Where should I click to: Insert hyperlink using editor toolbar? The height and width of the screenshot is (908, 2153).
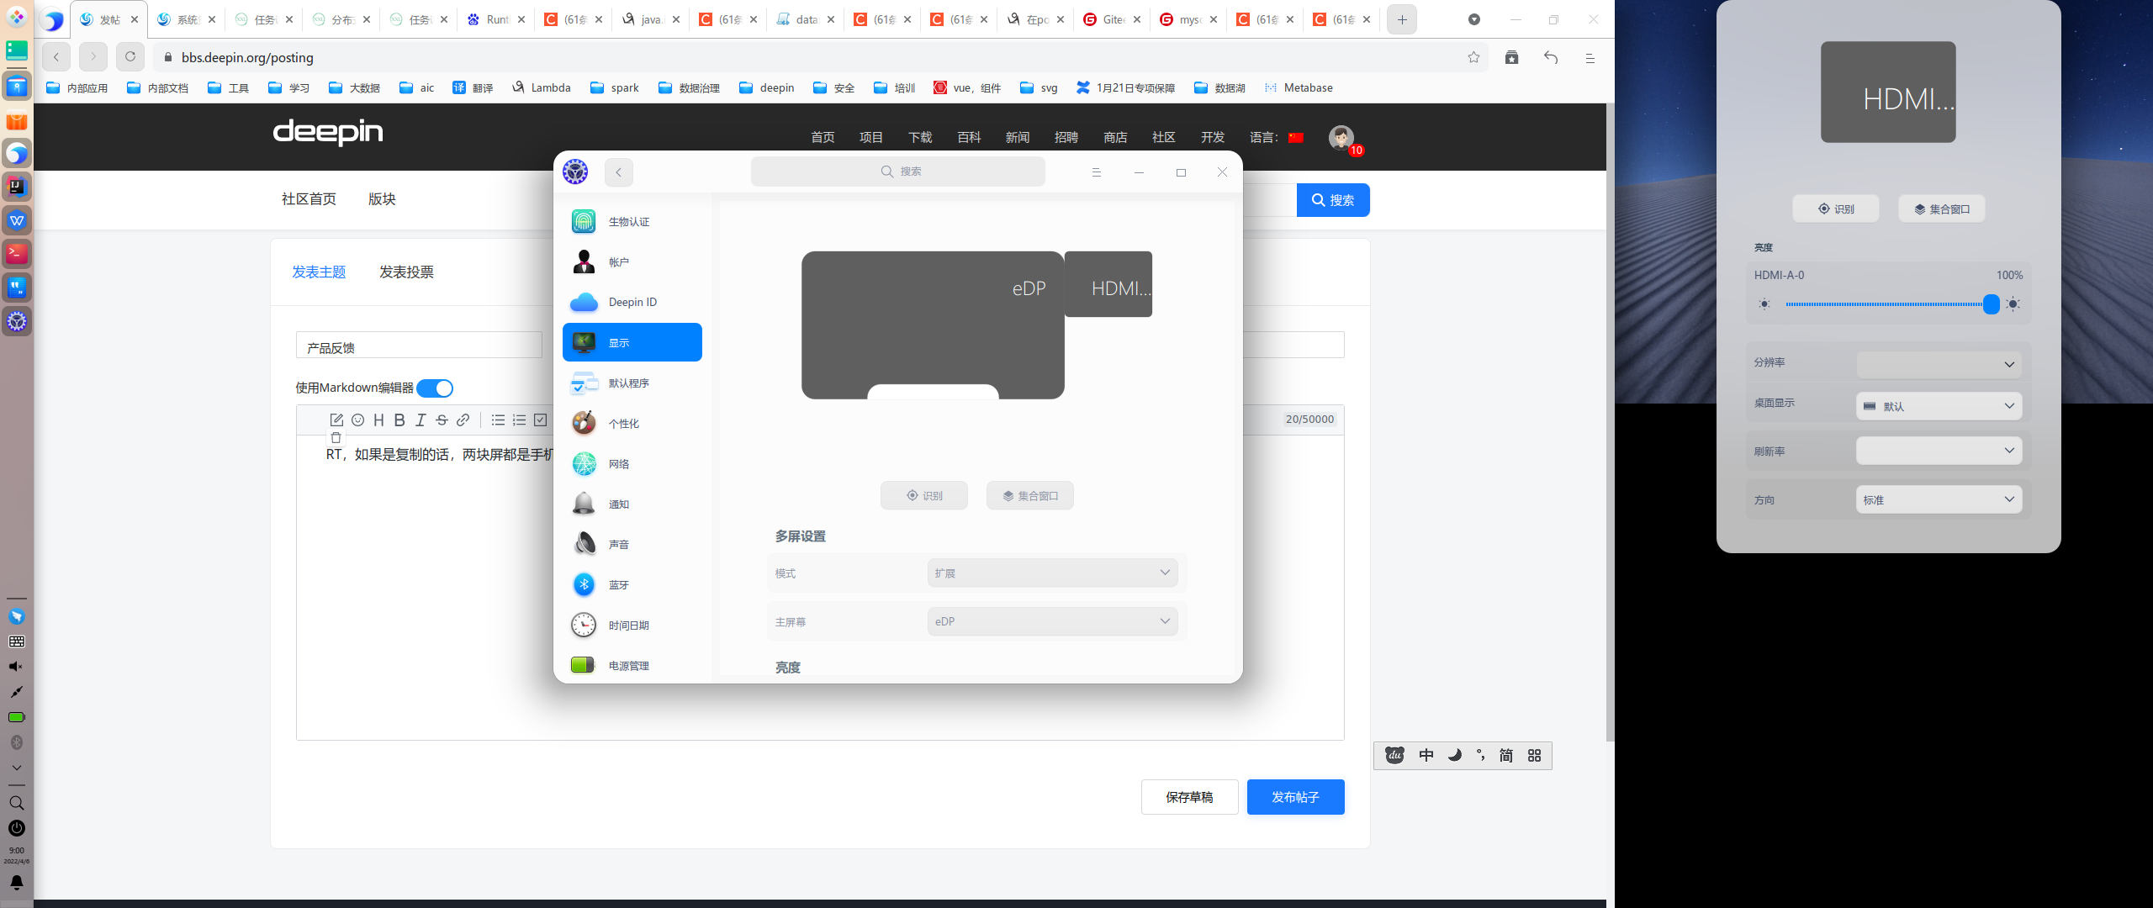(x=463, y=420)
